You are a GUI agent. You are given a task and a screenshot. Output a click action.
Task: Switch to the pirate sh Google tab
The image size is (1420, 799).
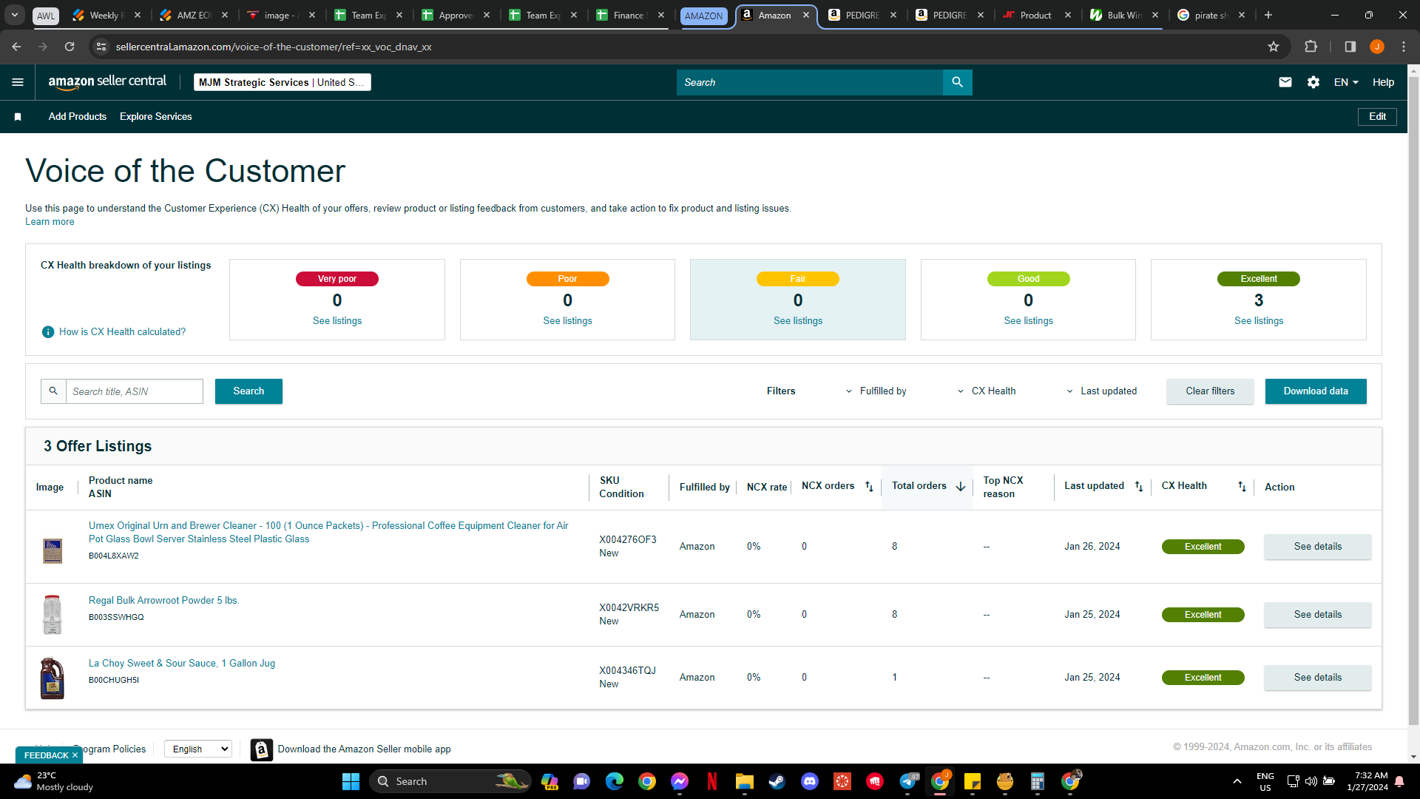(1211, 15)
